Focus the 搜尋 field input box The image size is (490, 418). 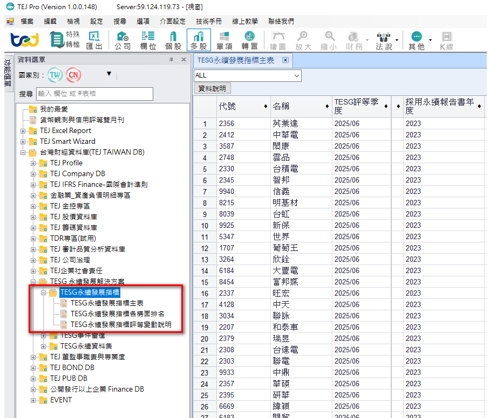click(94, 94)
